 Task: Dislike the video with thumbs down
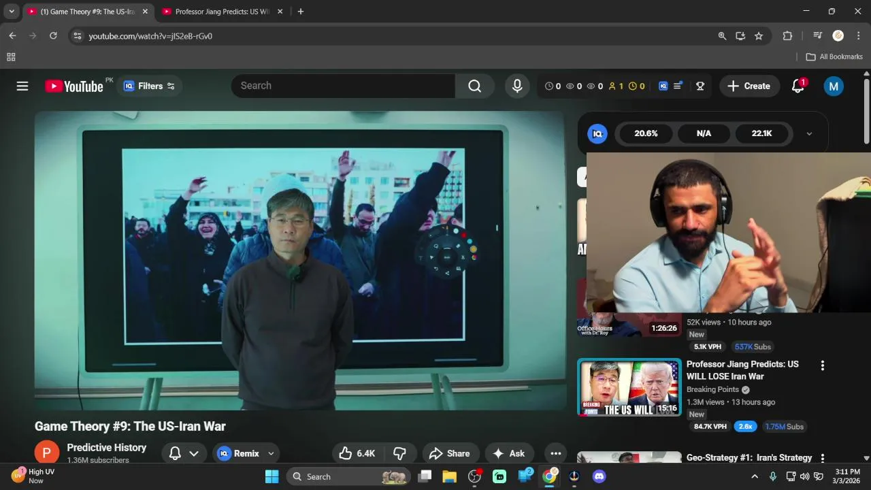coord(399,453)
